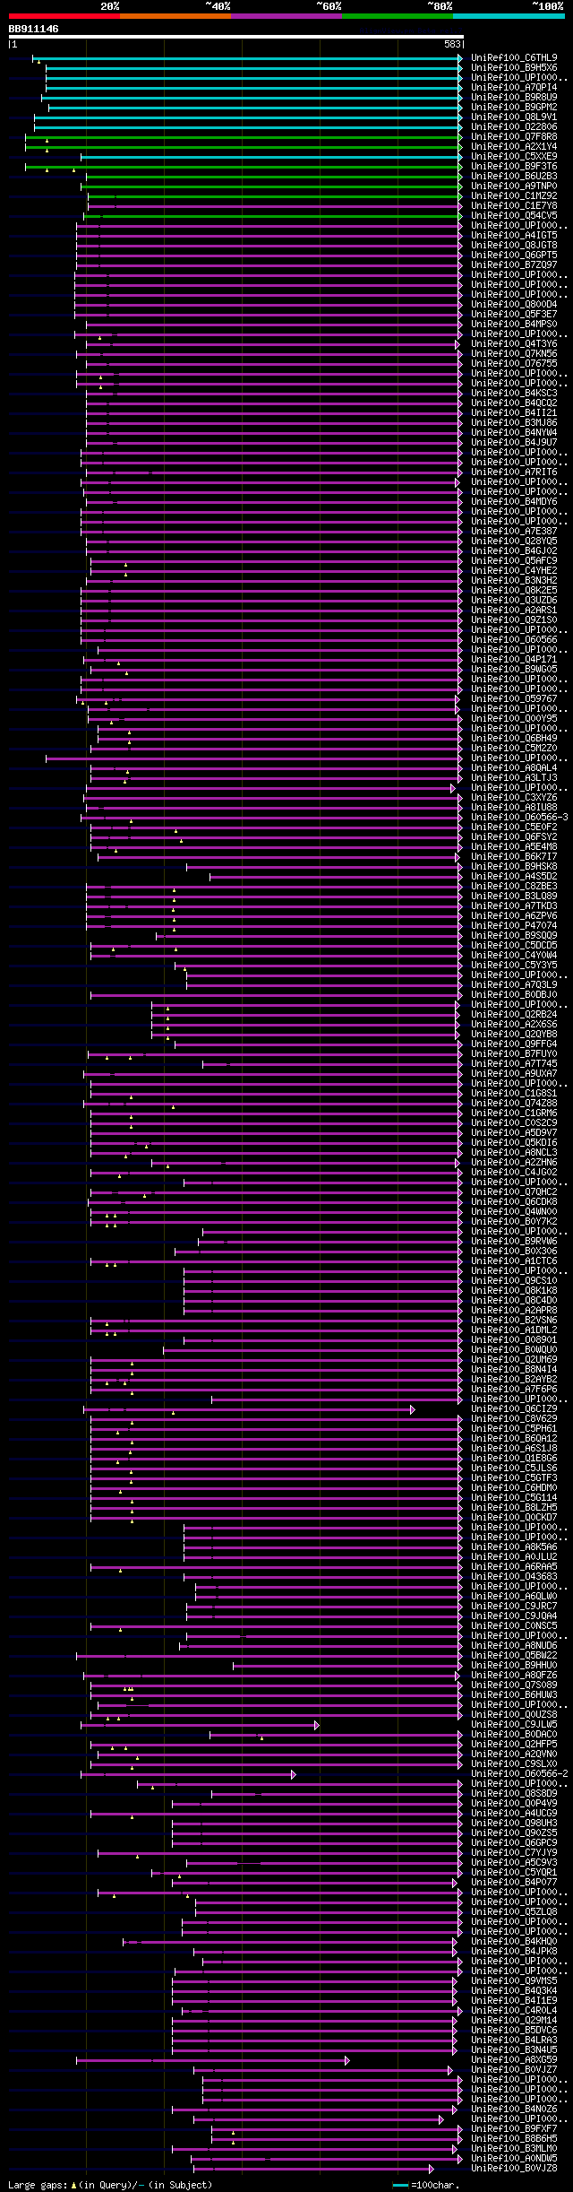Choose the UniRef100_Q6BH49 hit label
573x2192 pixels.
(514, 739)
